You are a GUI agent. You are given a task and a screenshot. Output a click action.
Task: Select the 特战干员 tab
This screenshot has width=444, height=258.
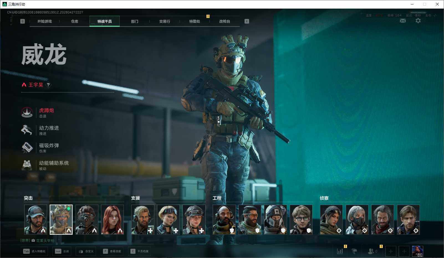[104, 21]
